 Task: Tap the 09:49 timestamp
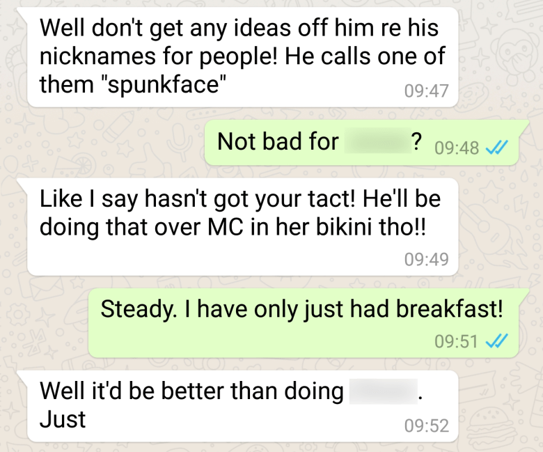(x=426, y=259)
